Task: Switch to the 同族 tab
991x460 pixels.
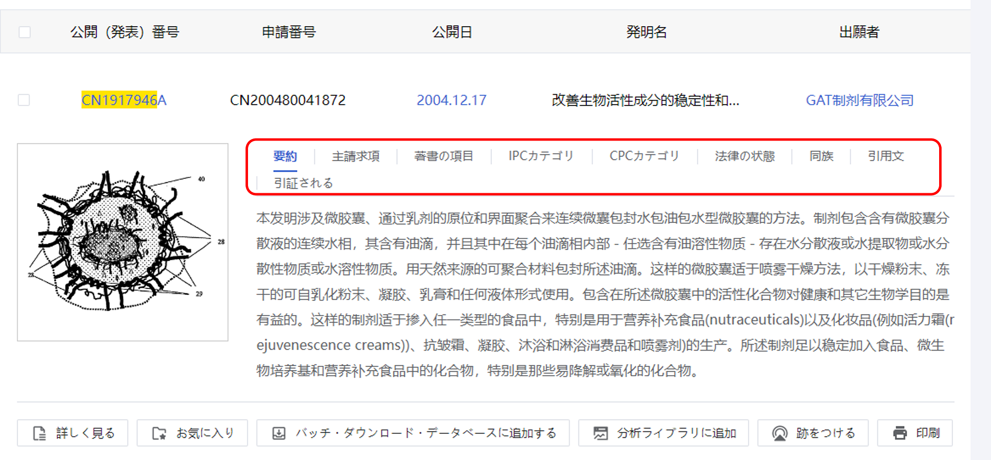Action: 822,156
